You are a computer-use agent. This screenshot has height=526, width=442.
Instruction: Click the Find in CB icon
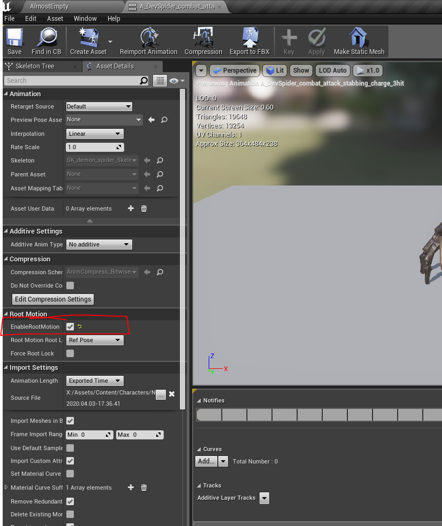coord(46,38)
